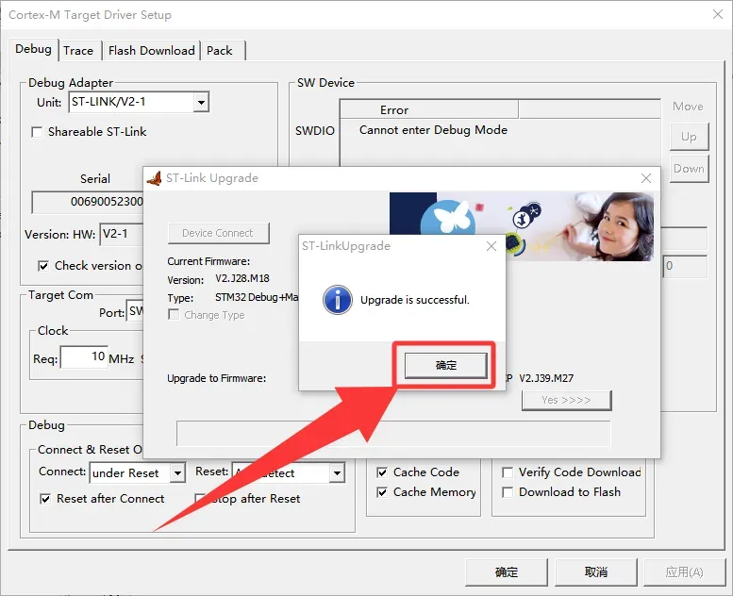Expand the Connect under Reset dropdown
Image resolution: width=733 pixels, height=596 pixels.
click(x=177, y=473)
